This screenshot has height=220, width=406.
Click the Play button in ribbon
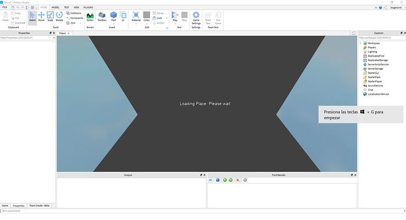coord(175,16)
